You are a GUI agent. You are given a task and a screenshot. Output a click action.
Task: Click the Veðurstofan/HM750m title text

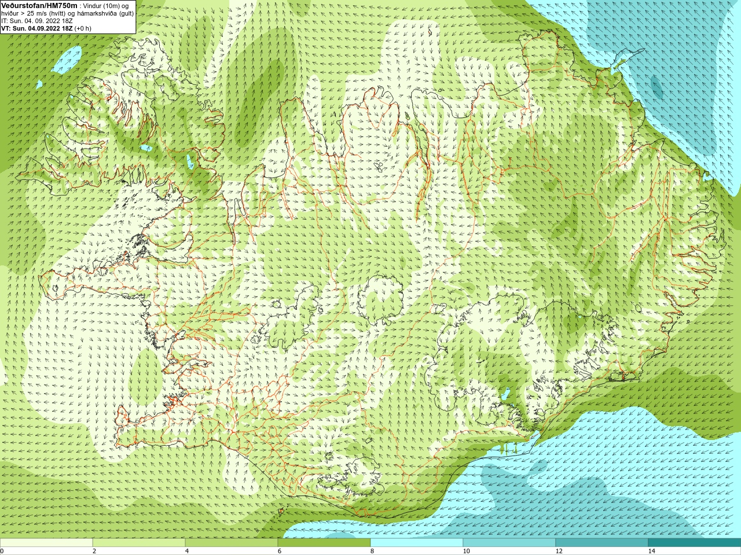coord(39,5)
